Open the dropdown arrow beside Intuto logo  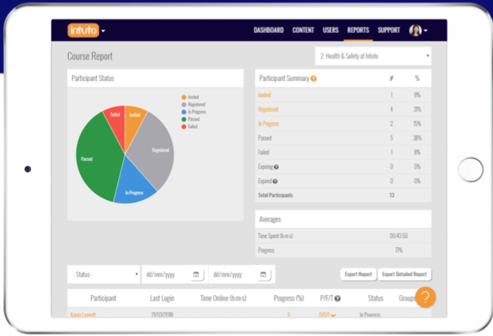[x=103, y=31]
